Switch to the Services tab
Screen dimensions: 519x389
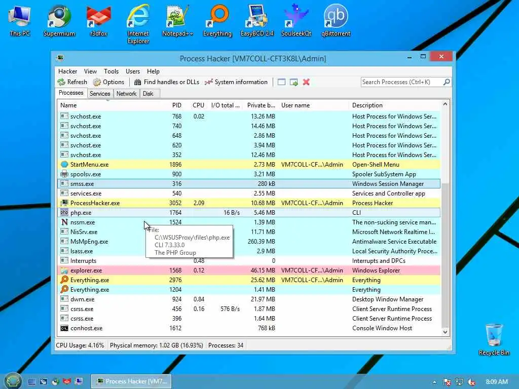(100, 94)
